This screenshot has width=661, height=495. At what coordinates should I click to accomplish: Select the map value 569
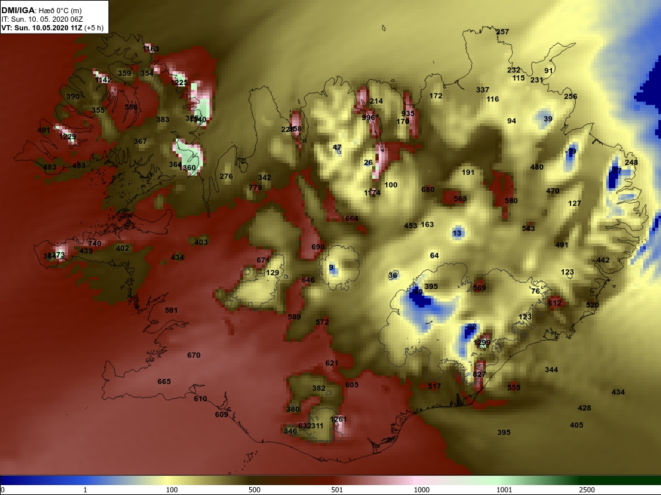(x=479, y=288)
